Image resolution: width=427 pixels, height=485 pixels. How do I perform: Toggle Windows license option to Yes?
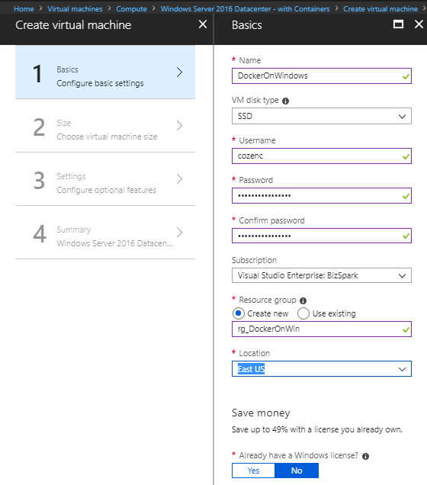click(253, 471)
